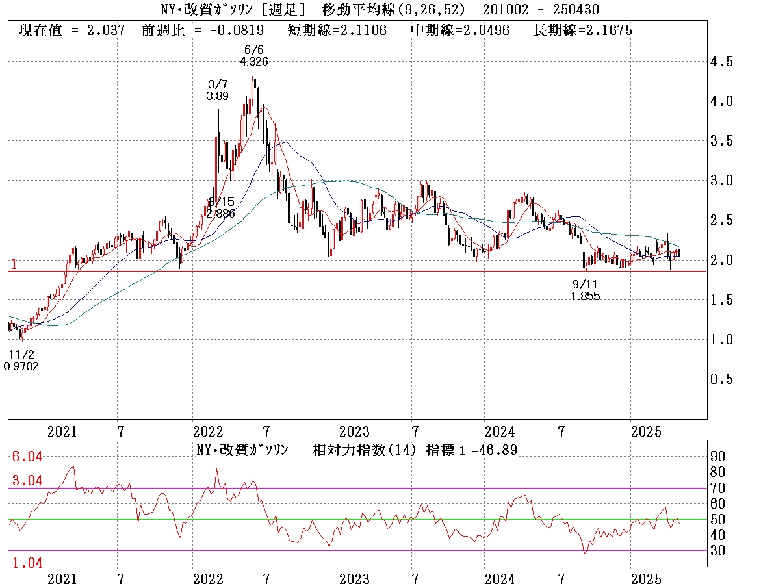Viewport: 761px width, 586px height.
Task: Click the red horizontal line label 1
Action: pos(13,264)
